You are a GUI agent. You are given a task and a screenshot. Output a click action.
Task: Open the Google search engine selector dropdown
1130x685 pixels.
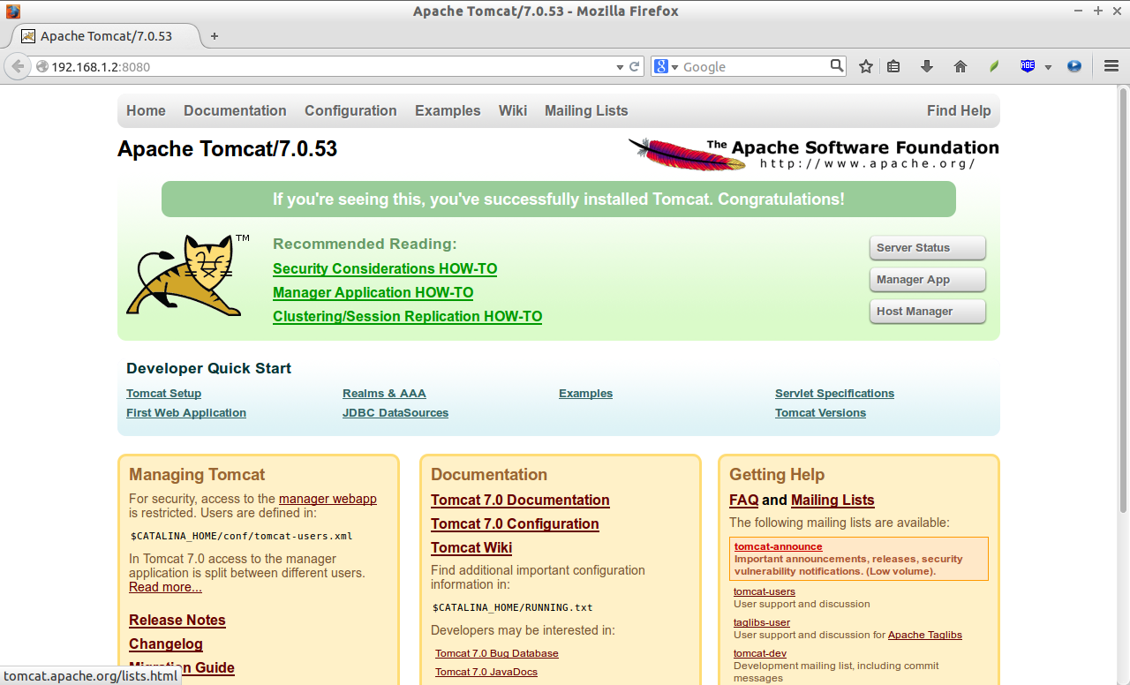point(667,67)
